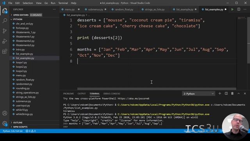Image resolution: width=250 pixels, height=141 pixels.
Task: Select the list_examples.py editor tab
Action: point(214,9)
